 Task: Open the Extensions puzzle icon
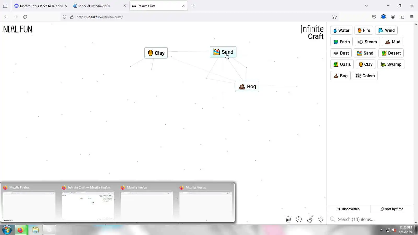(x=402, y=17)
